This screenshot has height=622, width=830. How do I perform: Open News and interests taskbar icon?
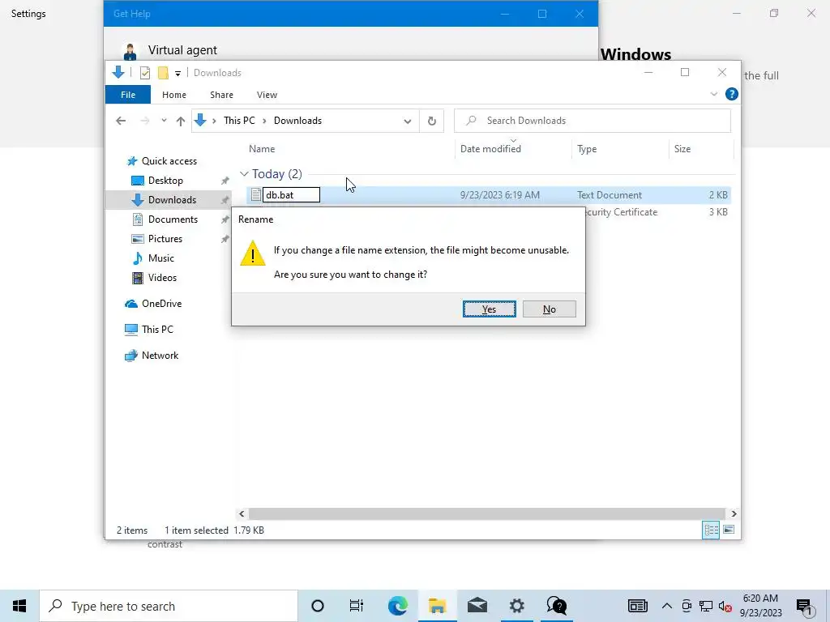pyautogui.click(x=638, y=606)
